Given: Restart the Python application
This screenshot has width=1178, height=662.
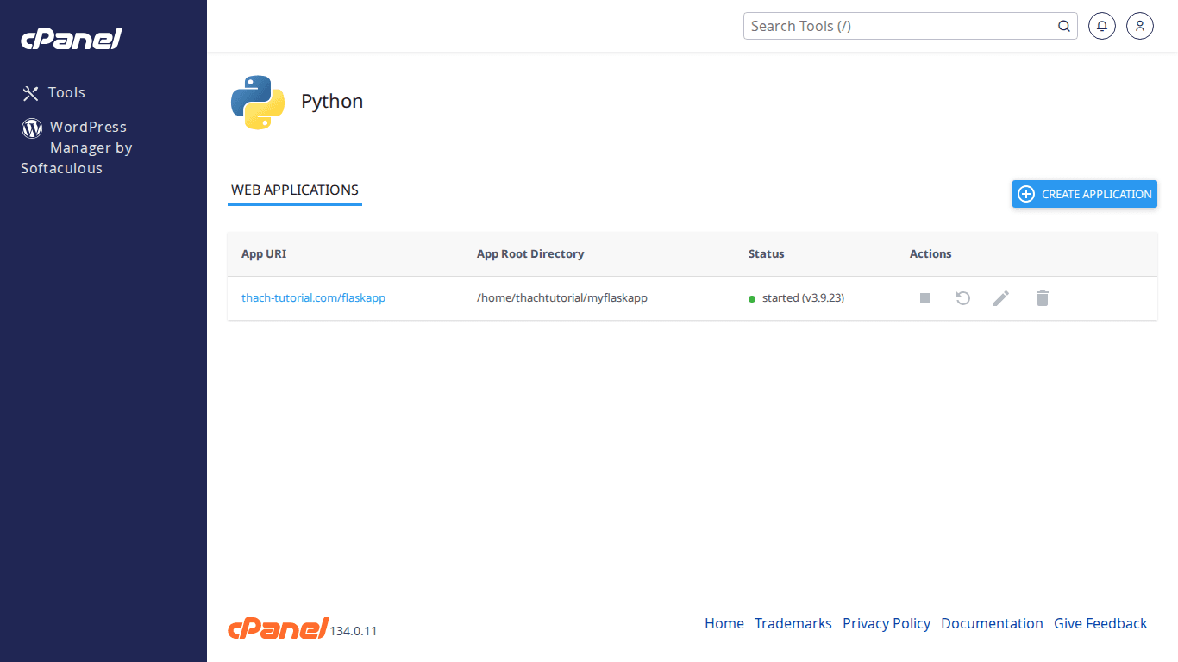Looking at the screenshot, I should point(962,297).
